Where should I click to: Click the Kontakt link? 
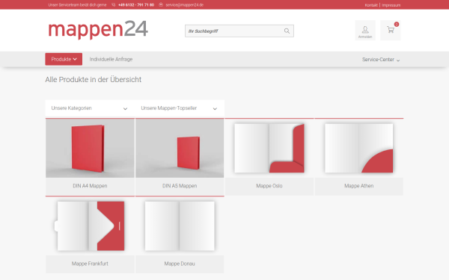click(371, 5)
